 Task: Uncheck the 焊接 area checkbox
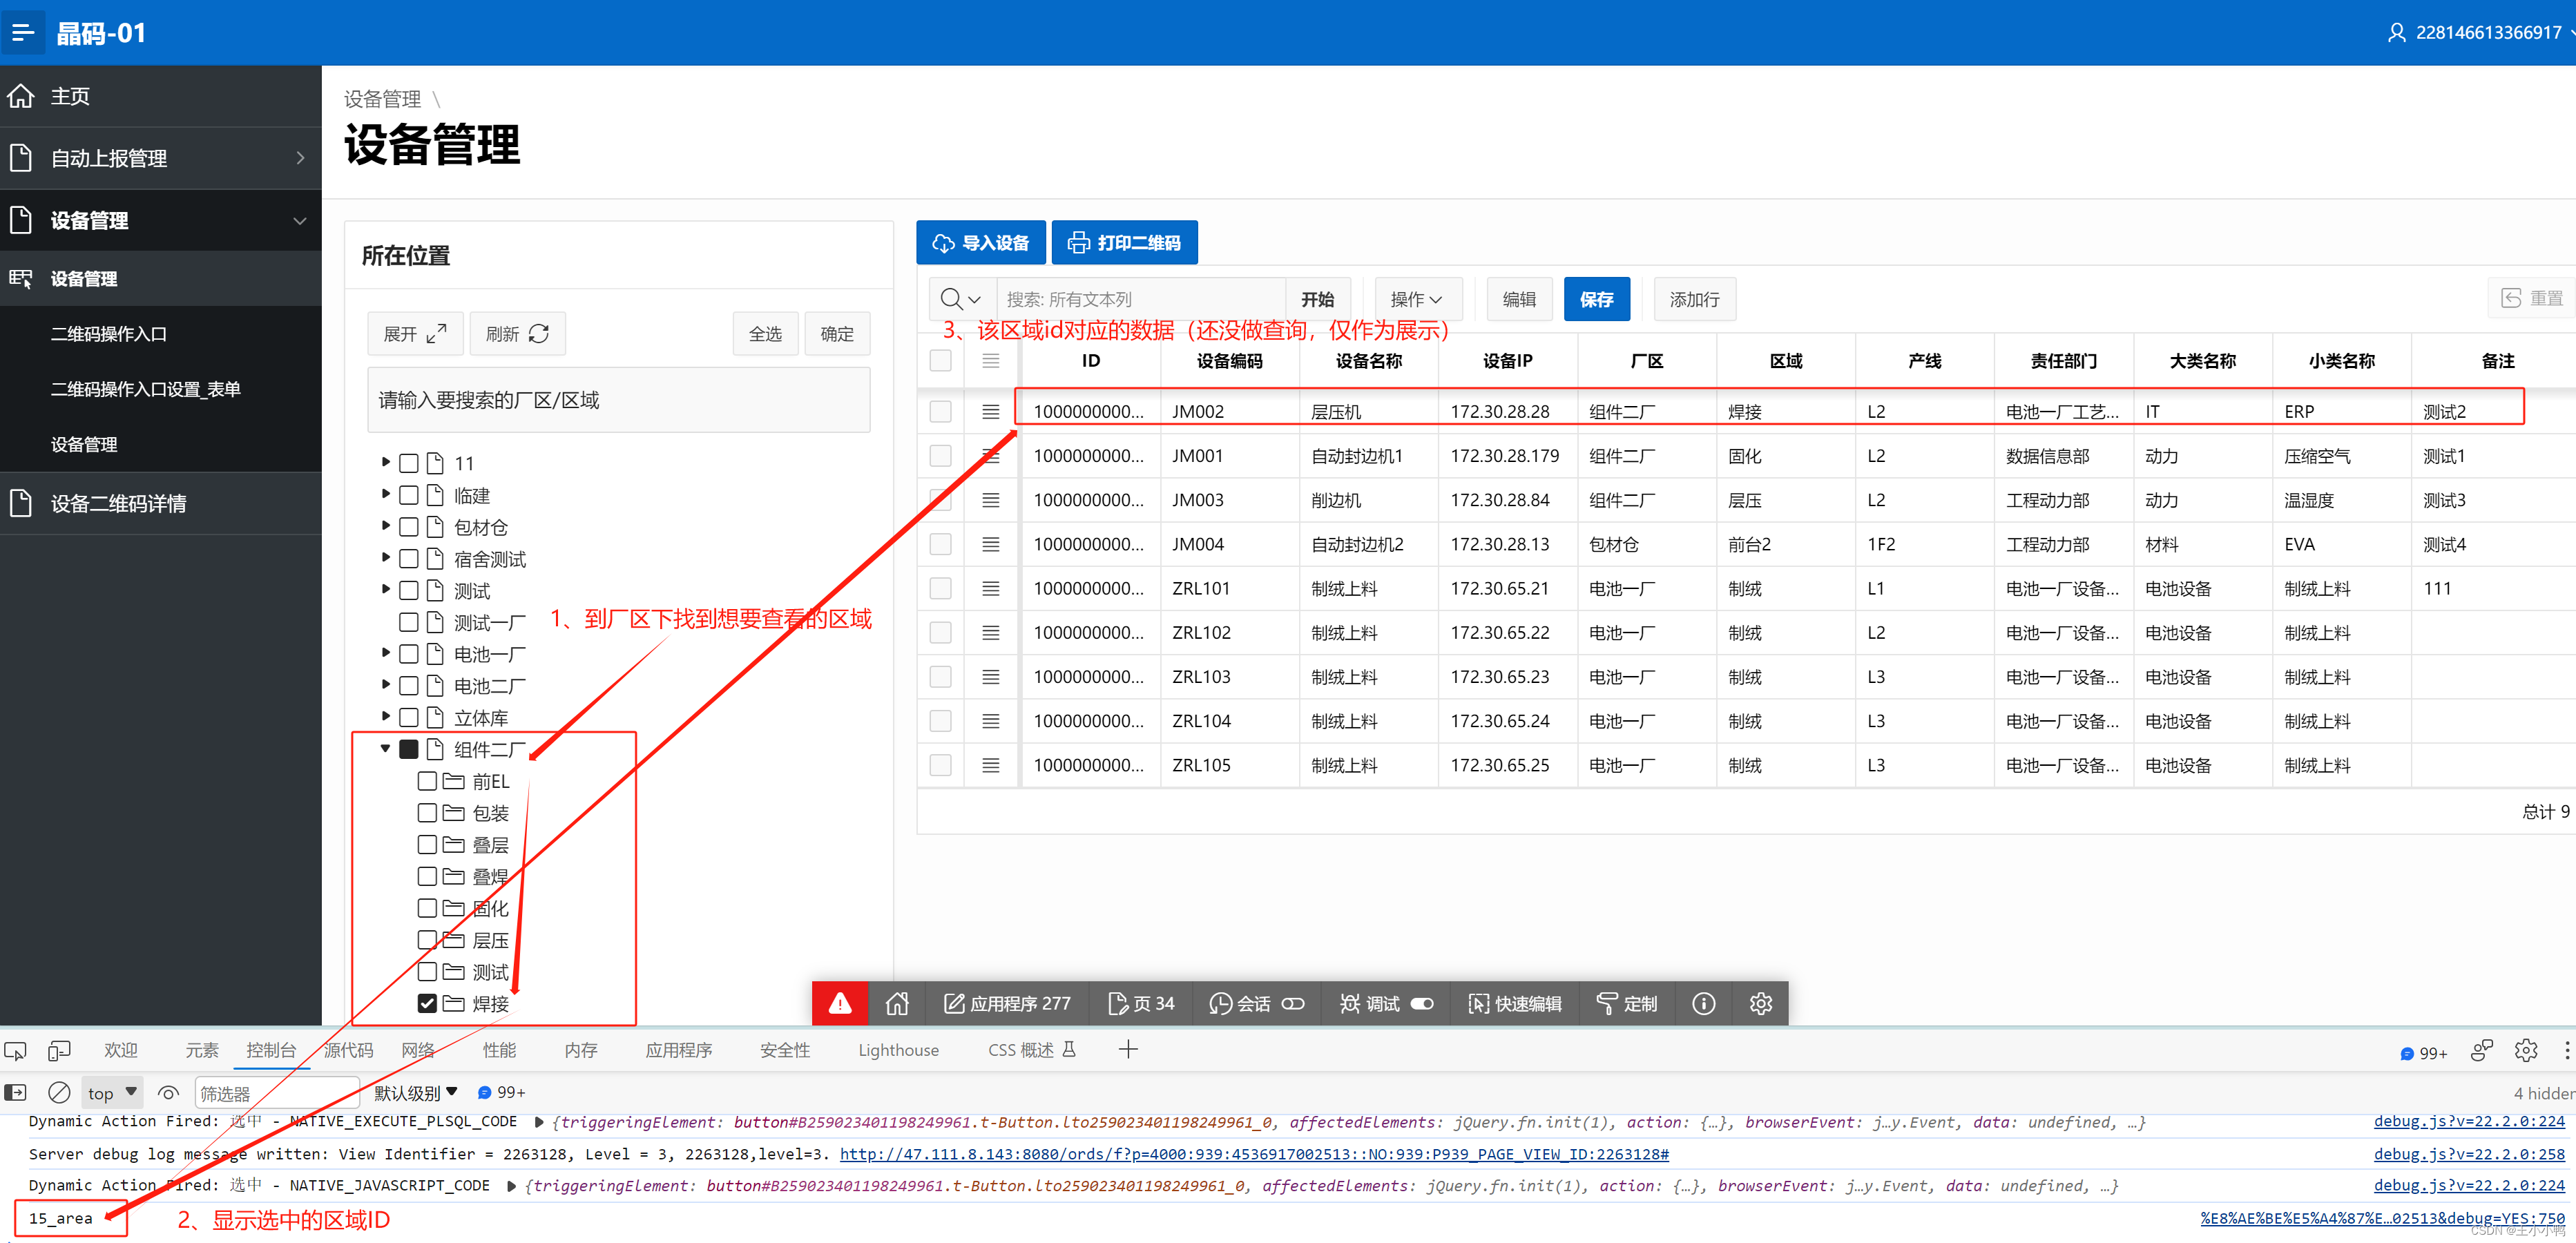pyautogui.click(x=427, y=1003)
